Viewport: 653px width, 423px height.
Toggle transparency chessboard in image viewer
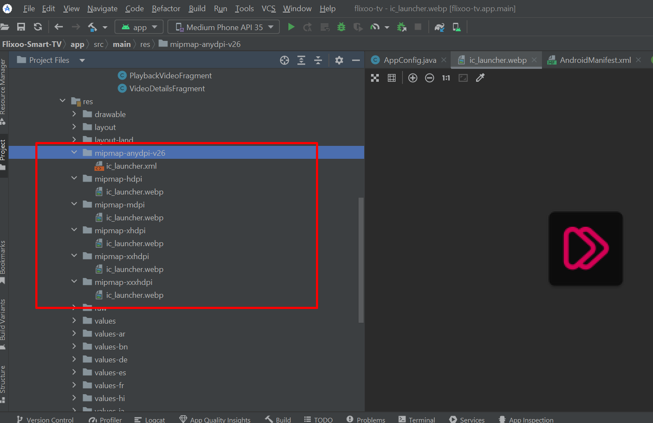[x=375, y=78]
